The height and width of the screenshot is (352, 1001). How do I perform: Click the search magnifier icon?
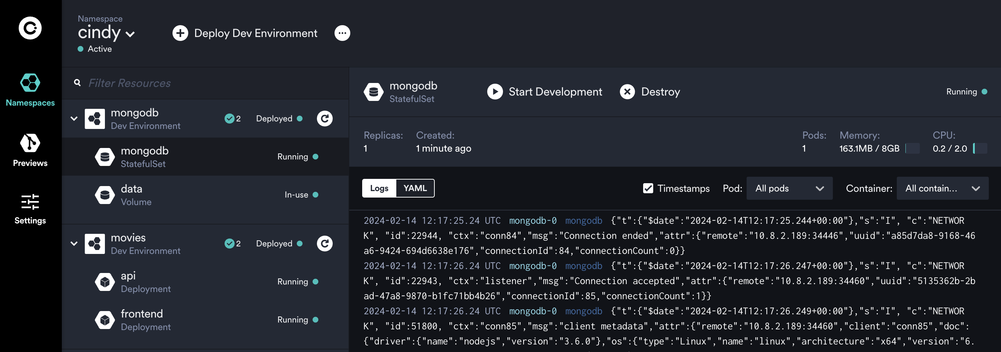(x=77, y=83)
